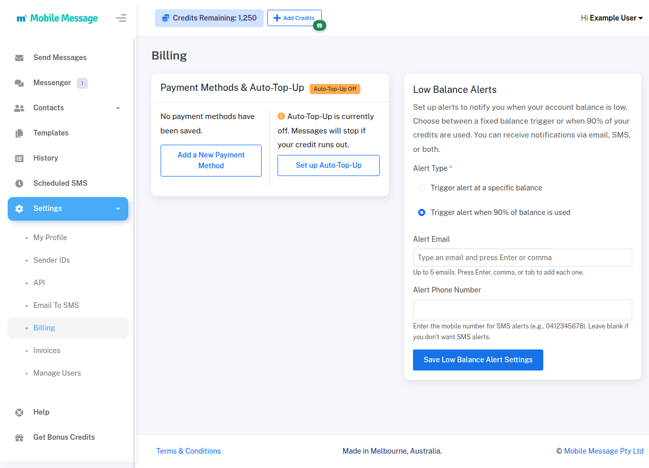
Task: Click into the Alert Email field
Action: pos(522,258)
